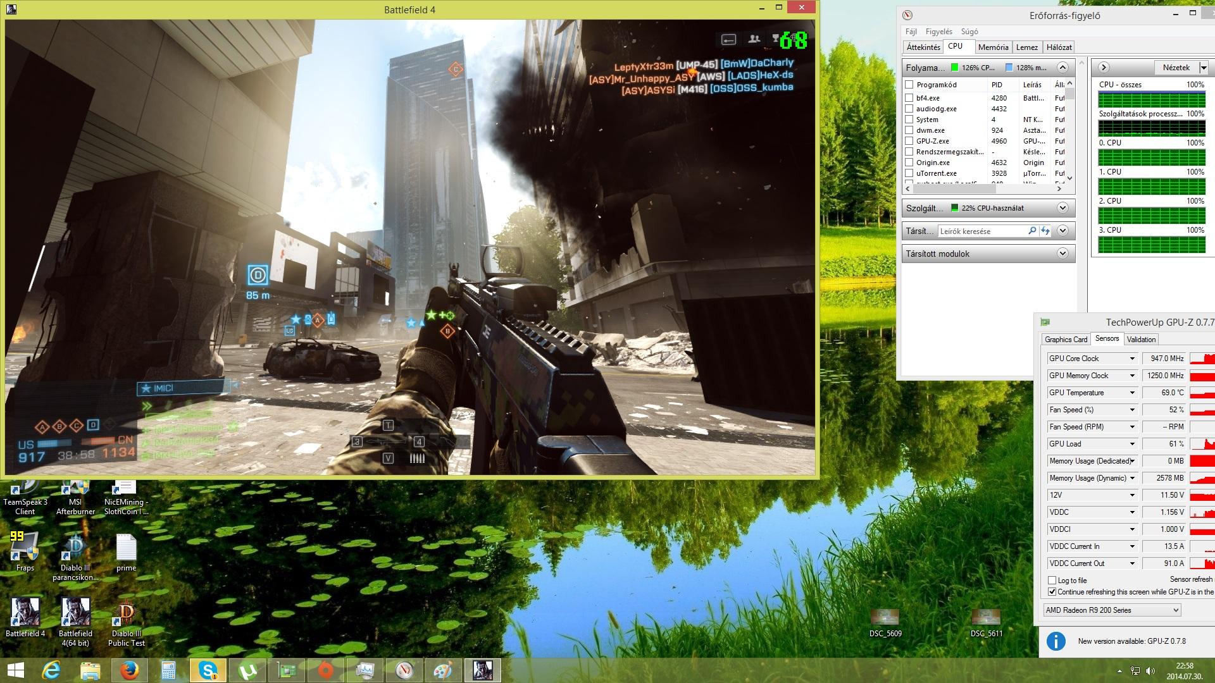1215x683 pixels.
Task: Open Paint from the taskbar
Action: [444, 670]
